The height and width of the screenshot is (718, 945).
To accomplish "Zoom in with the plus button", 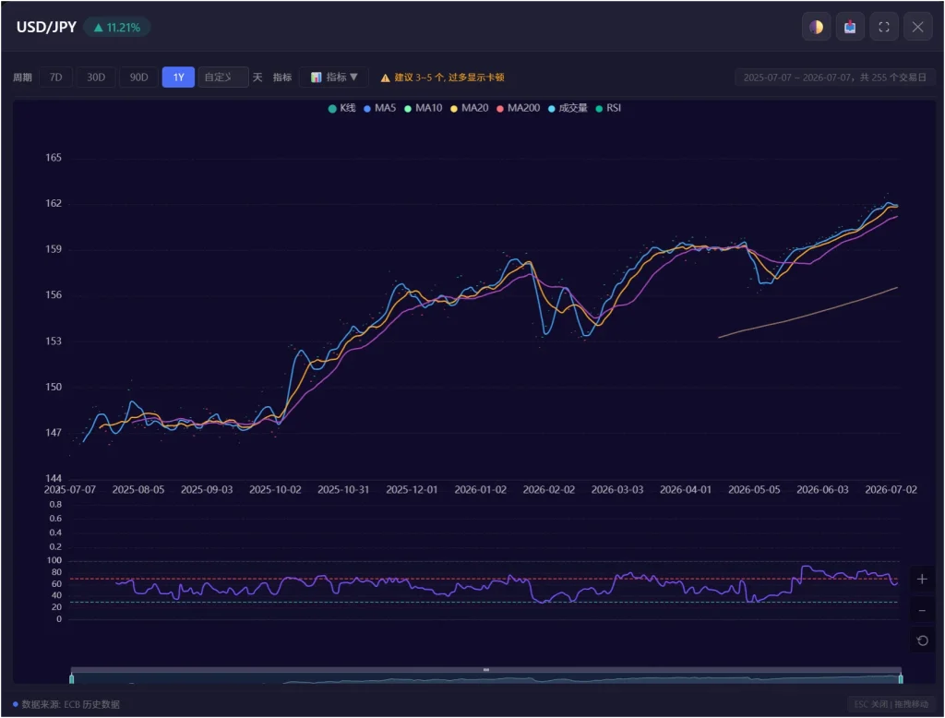I will 922,580.
